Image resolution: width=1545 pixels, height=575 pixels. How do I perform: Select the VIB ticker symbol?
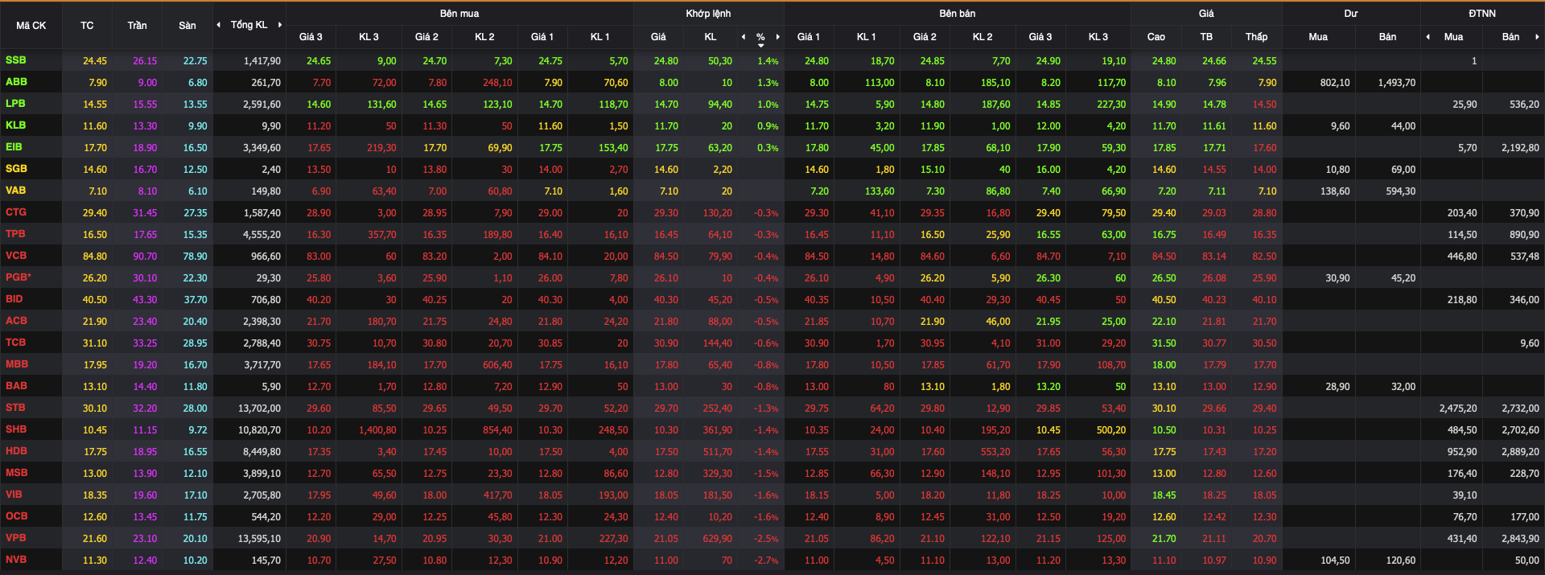click(x=14, y=495)
